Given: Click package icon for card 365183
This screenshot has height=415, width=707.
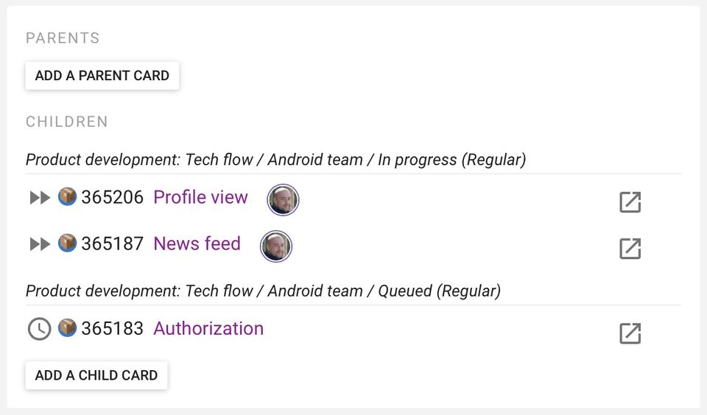Looking at the screenshot, I should [x=68, y=328].
